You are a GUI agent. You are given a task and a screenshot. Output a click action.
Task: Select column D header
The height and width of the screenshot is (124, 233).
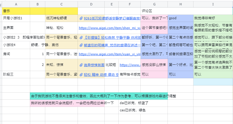click(x=91, y=4)
